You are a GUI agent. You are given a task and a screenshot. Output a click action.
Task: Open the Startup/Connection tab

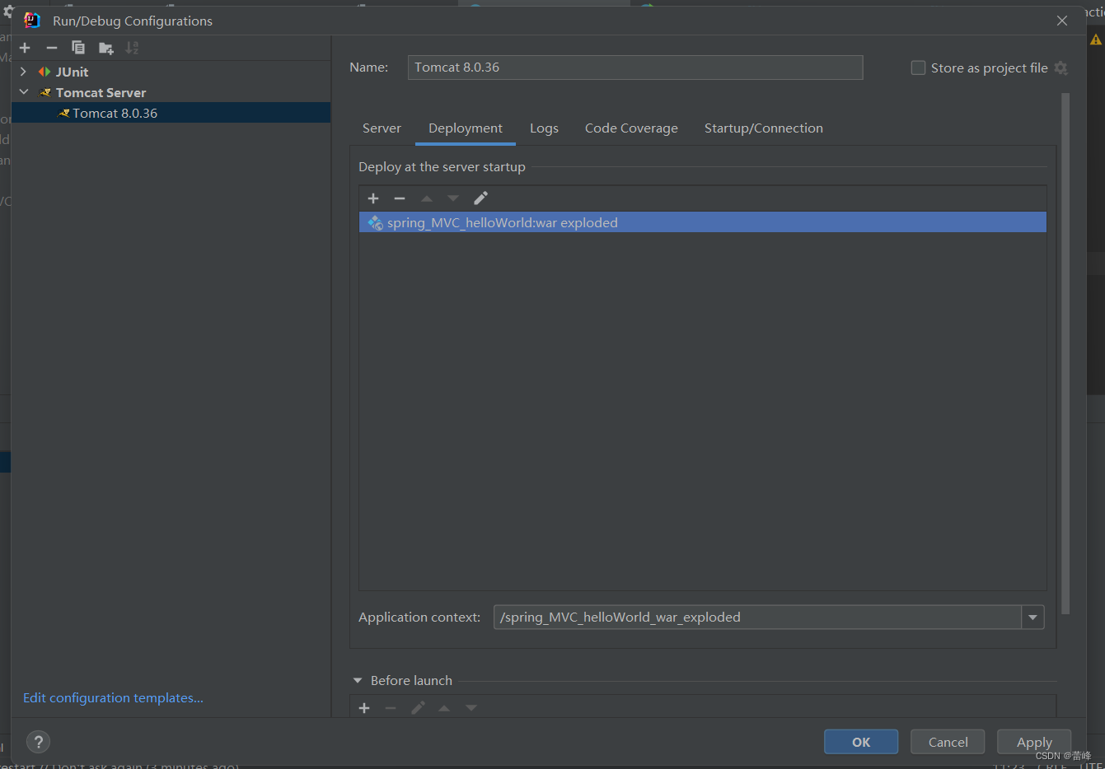(x=764, y=128)
